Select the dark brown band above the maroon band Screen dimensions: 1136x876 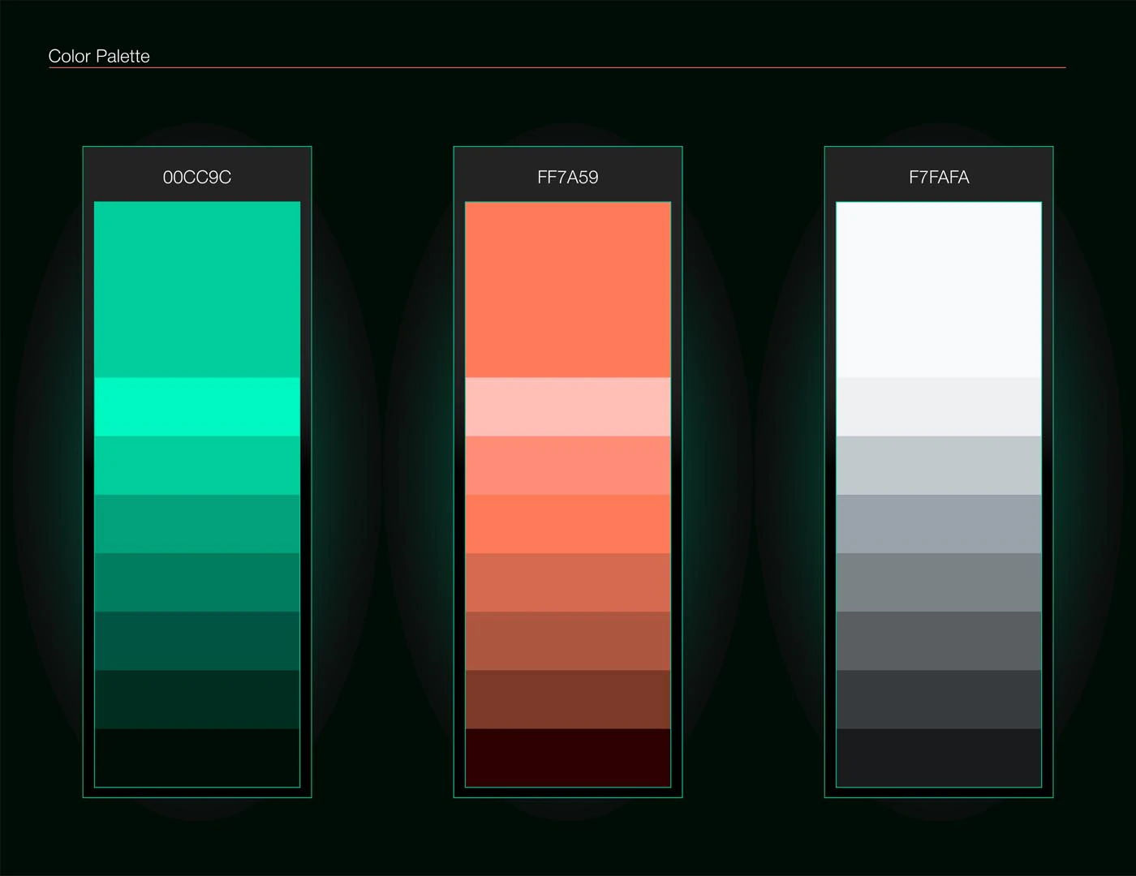(x=568, y=699)
